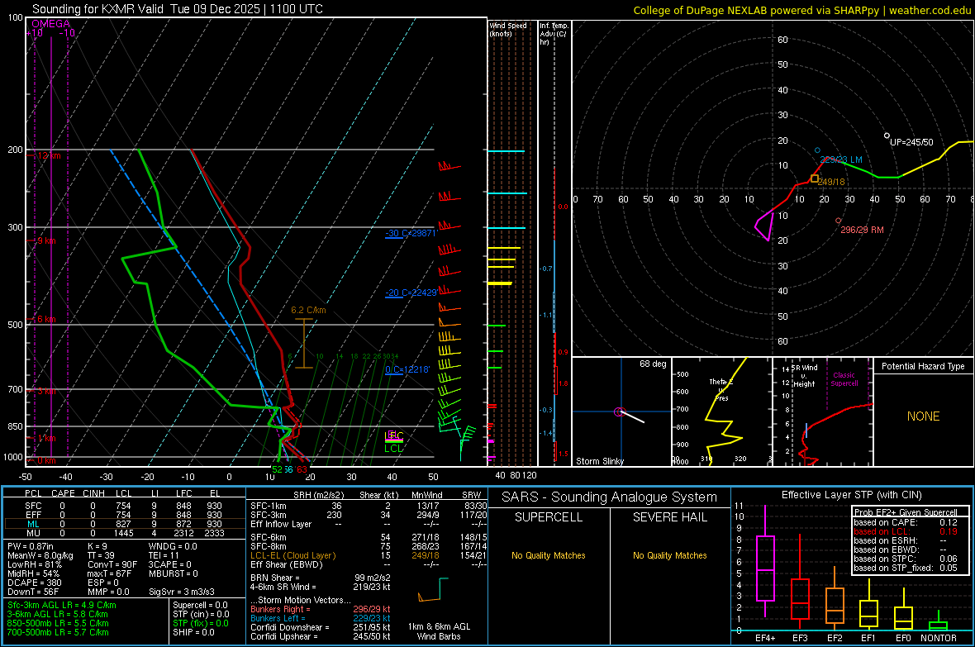
Task: Click the 6.2 C/km lapse rate label
Action: coord(308,310)
